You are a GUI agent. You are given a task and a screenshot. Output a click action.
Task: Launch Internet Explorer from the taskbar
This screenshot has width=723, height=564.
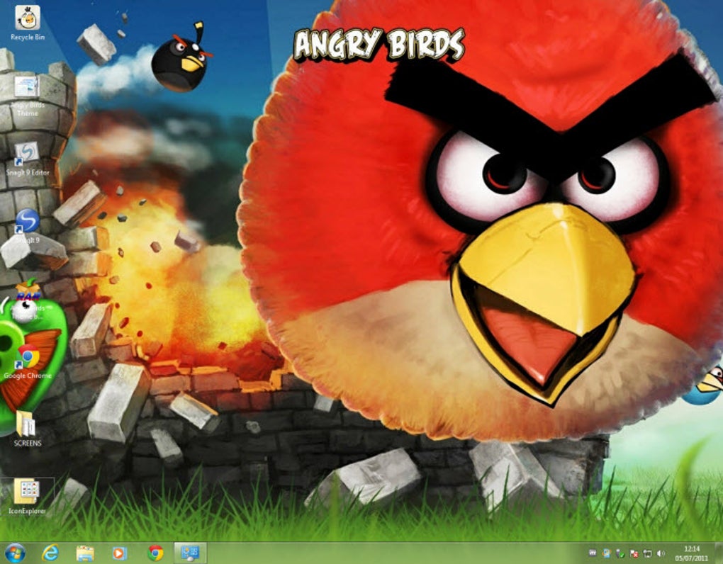[50, 553]
